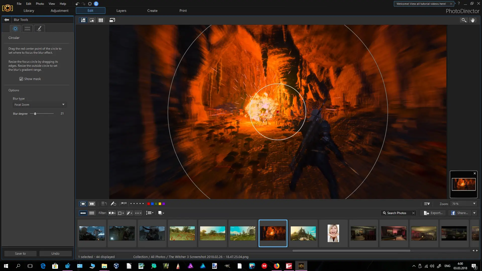Open secondary monitor display icon
482x271 pixels.
click(x=112, y=20)
